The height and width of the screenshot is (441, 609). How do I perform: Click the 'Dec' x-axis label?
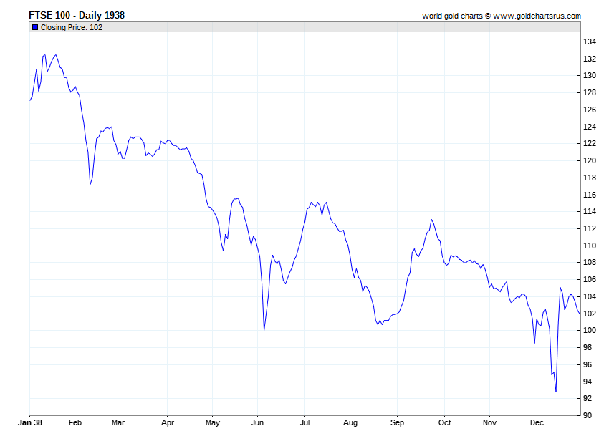coord(537,422)
